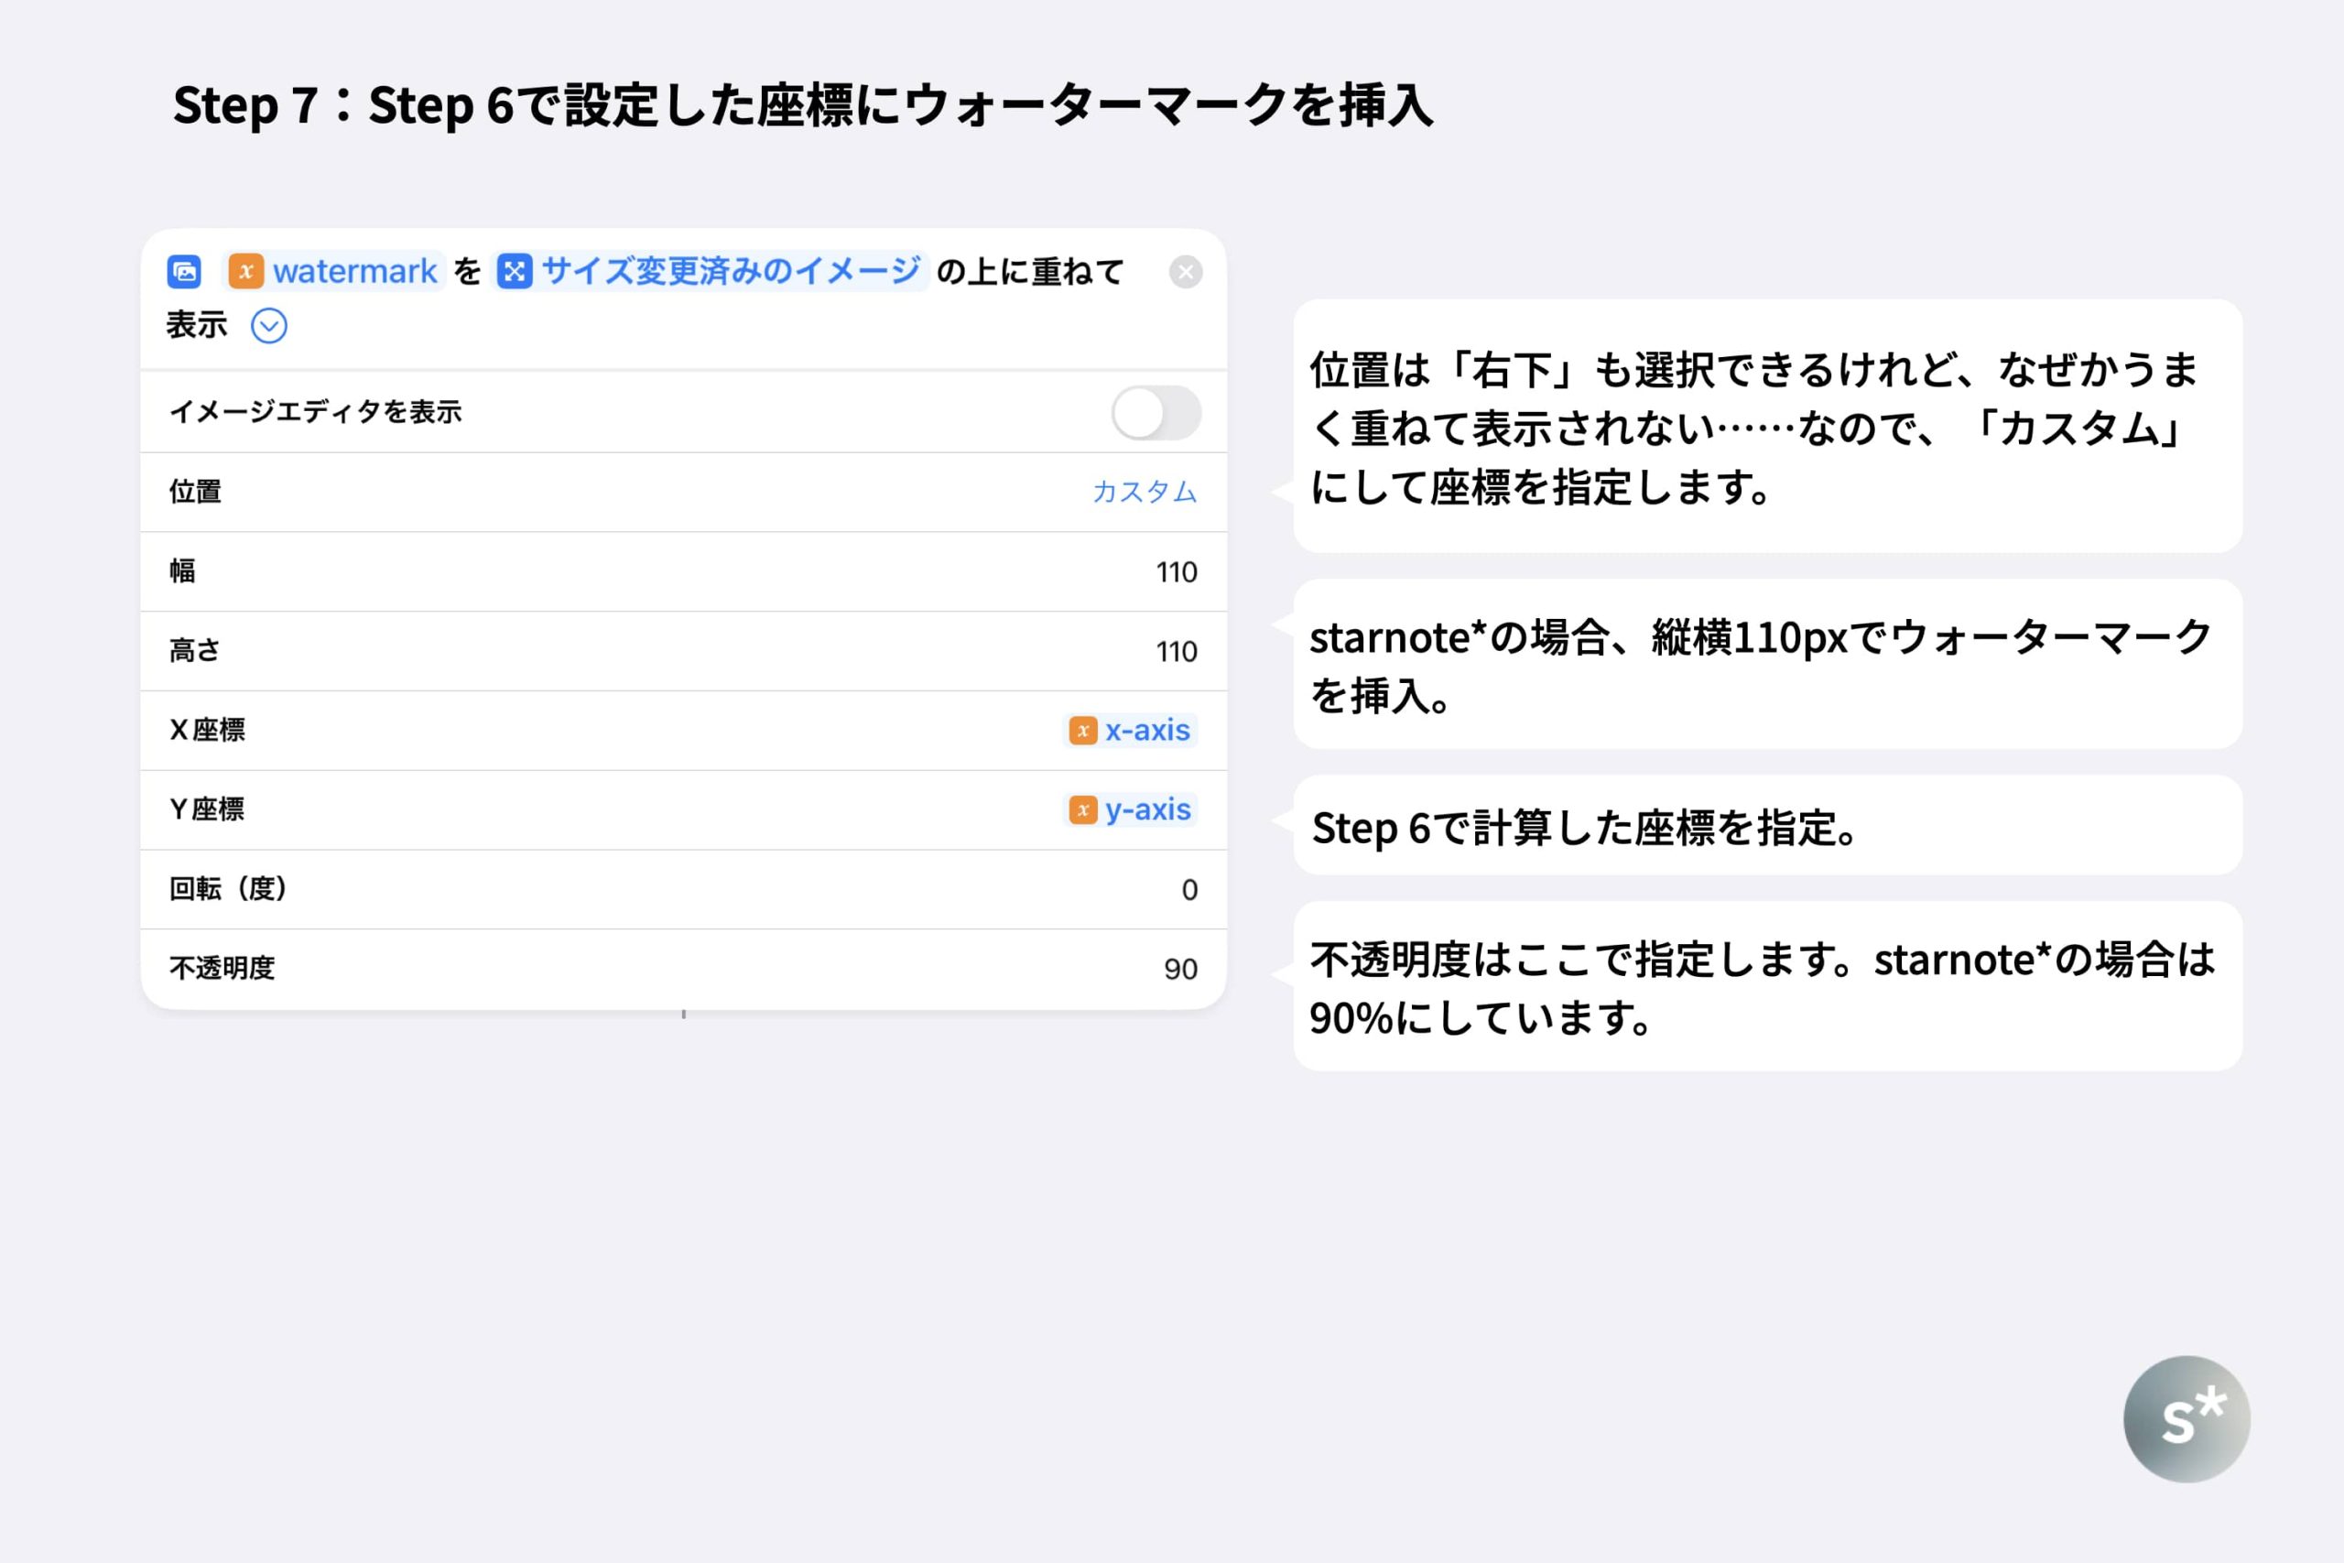
Task: Collapse action options with circled chevron
Action: [x=269, y=326]
